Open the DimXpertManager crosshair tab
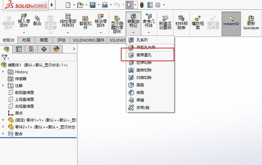 44,49
